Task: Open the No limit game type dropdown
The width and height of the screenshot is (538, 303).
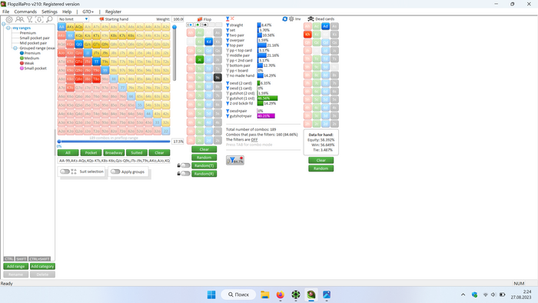Action: [74, 19]
